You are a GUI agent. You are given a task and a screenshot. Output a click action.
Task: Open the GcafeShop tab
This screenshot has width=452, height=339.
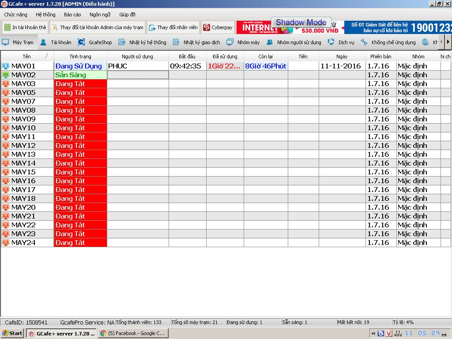[95, 42]
